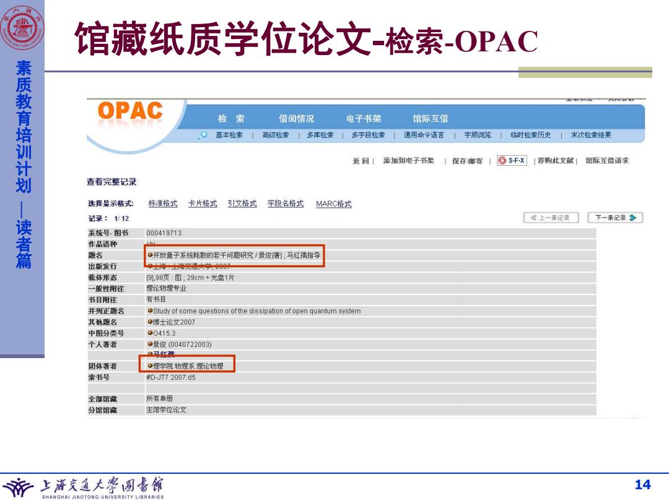Show 末次检索结果
Image resolution: width=669 pixels, height=501 pixels.
[x=591, y=135]
